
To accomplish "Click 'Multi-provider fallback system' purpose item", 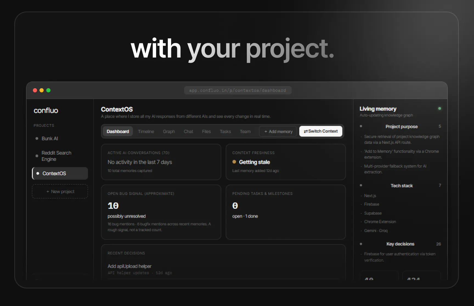I will click(x=395, y=169).
